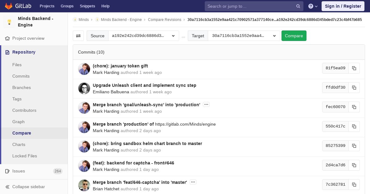
Task: Click Emiliano Balbuena's avatar thumbnail
Action: coord(84,88)
